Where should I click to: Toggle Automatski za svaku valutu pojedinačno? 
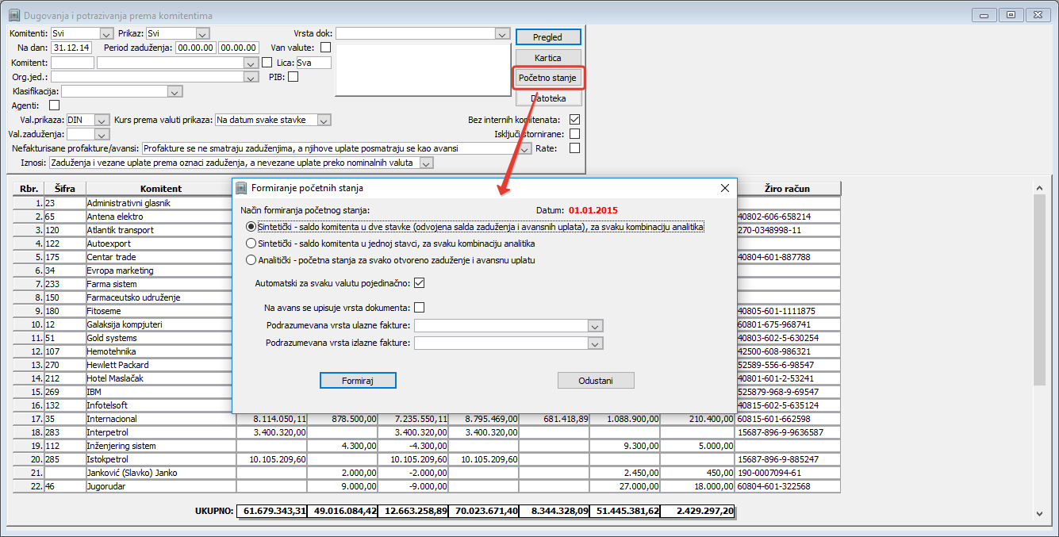(420, 283)
